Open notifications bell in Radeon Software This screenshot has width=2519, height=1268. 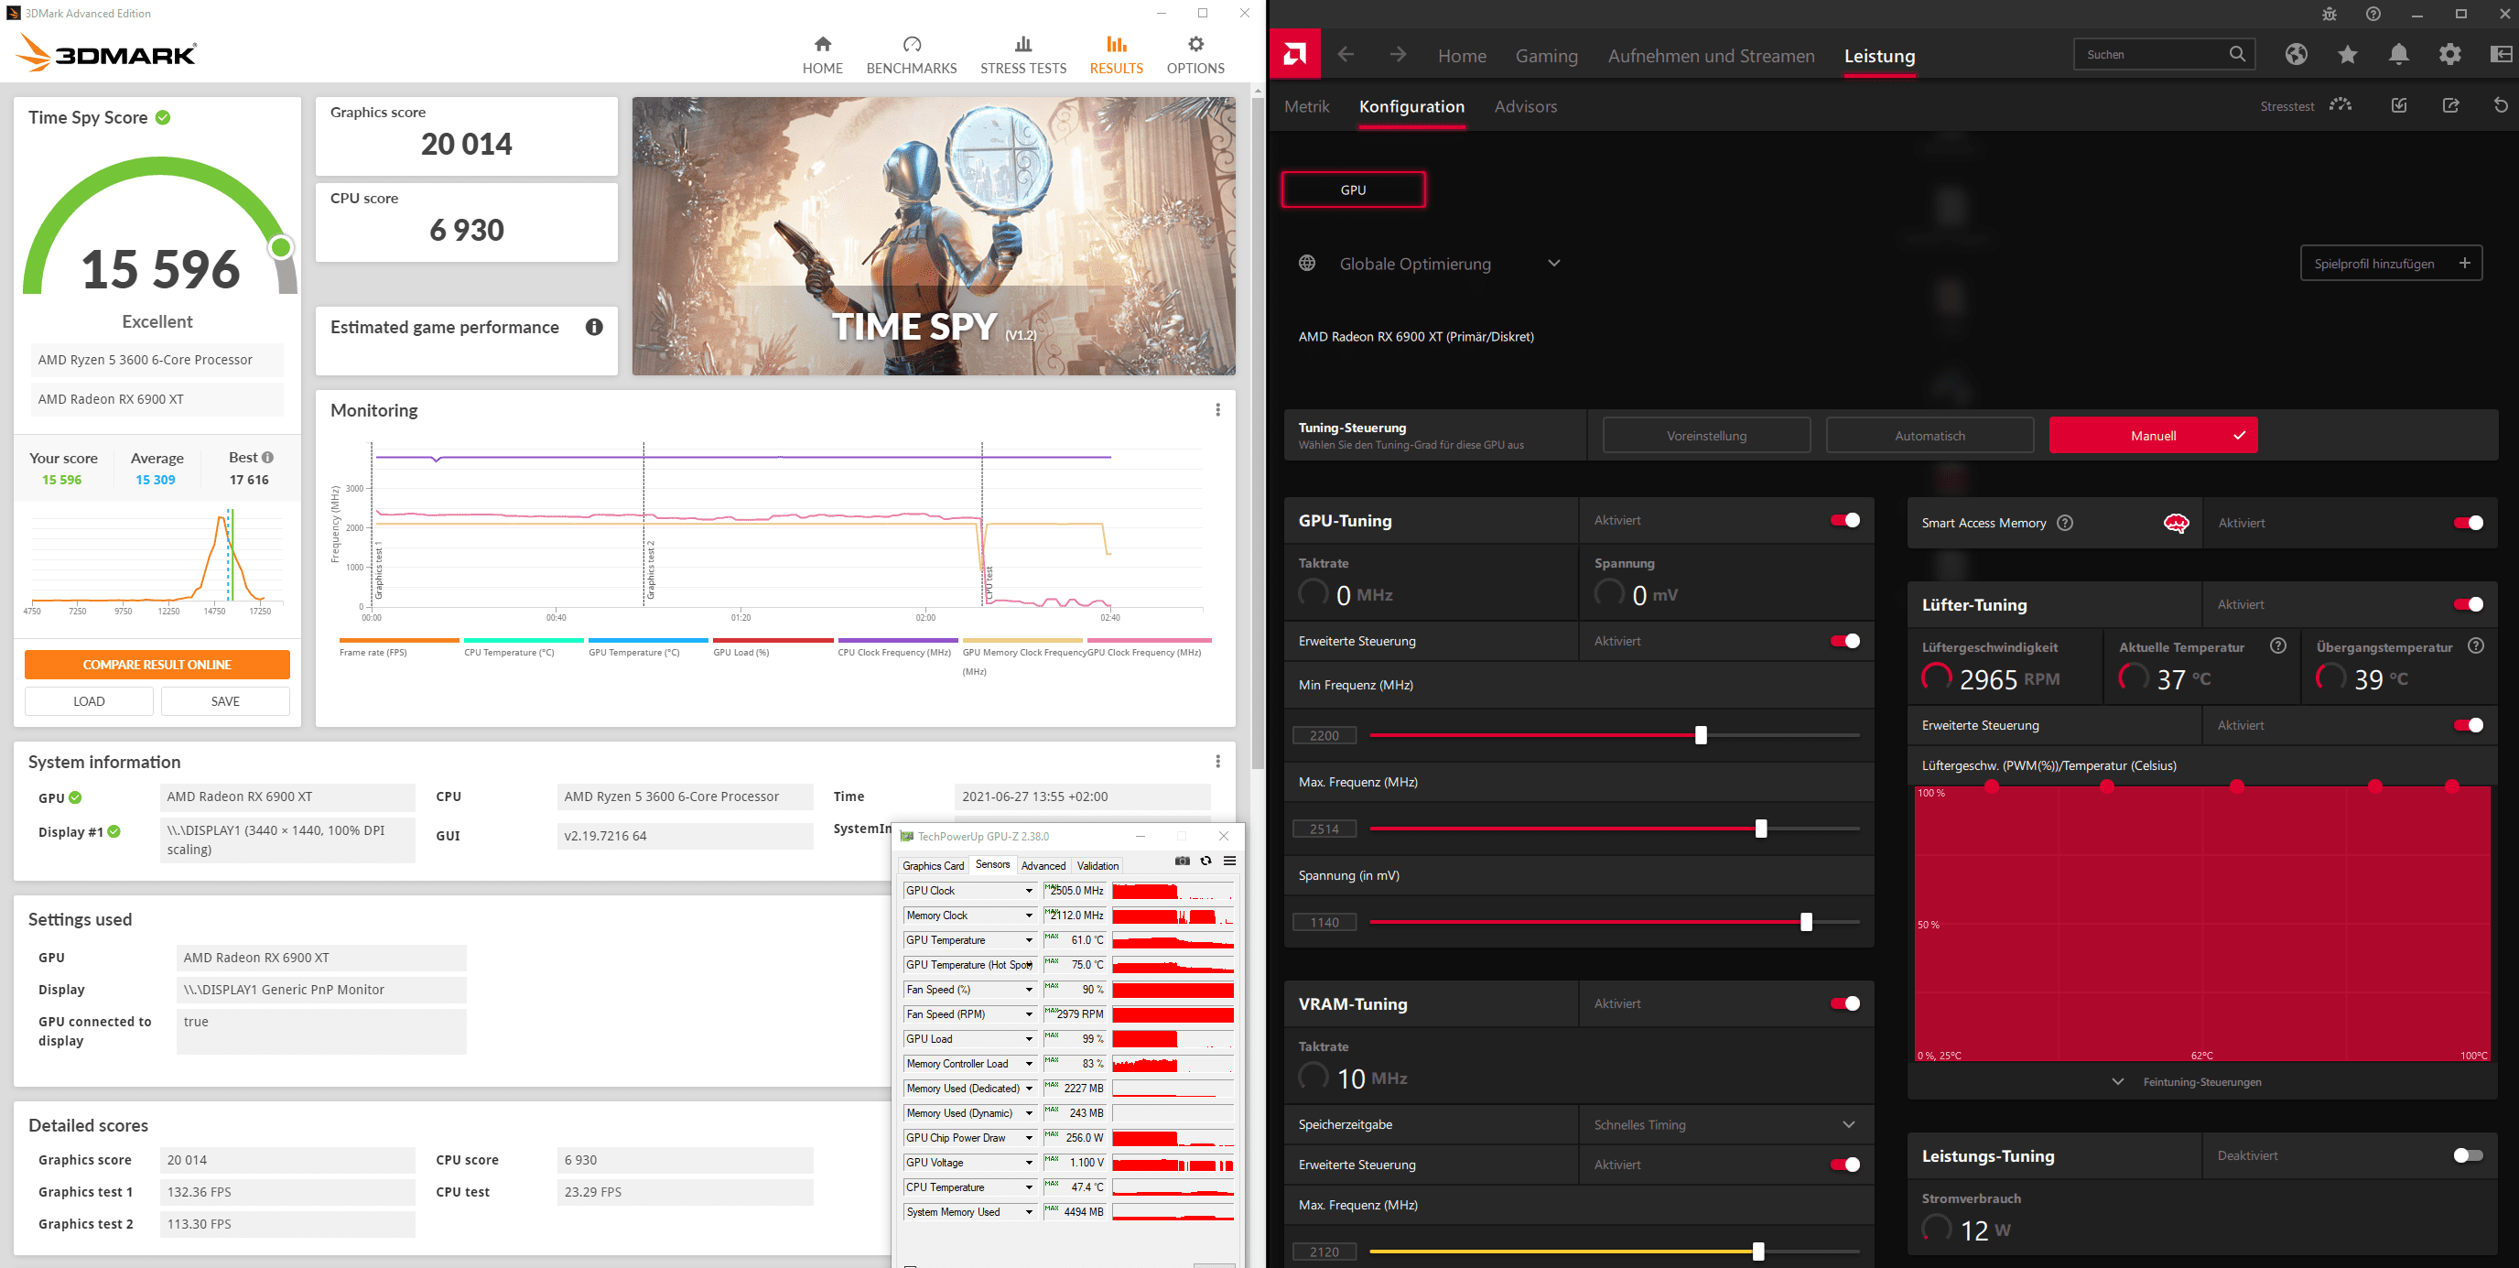pyautogui.click(x=2398, y=54)
